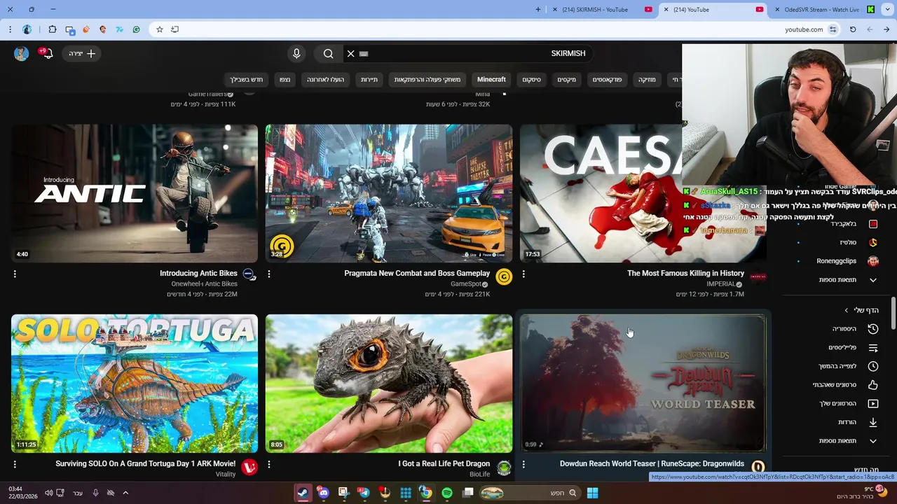Select the Minecraft filter chip

491,80
